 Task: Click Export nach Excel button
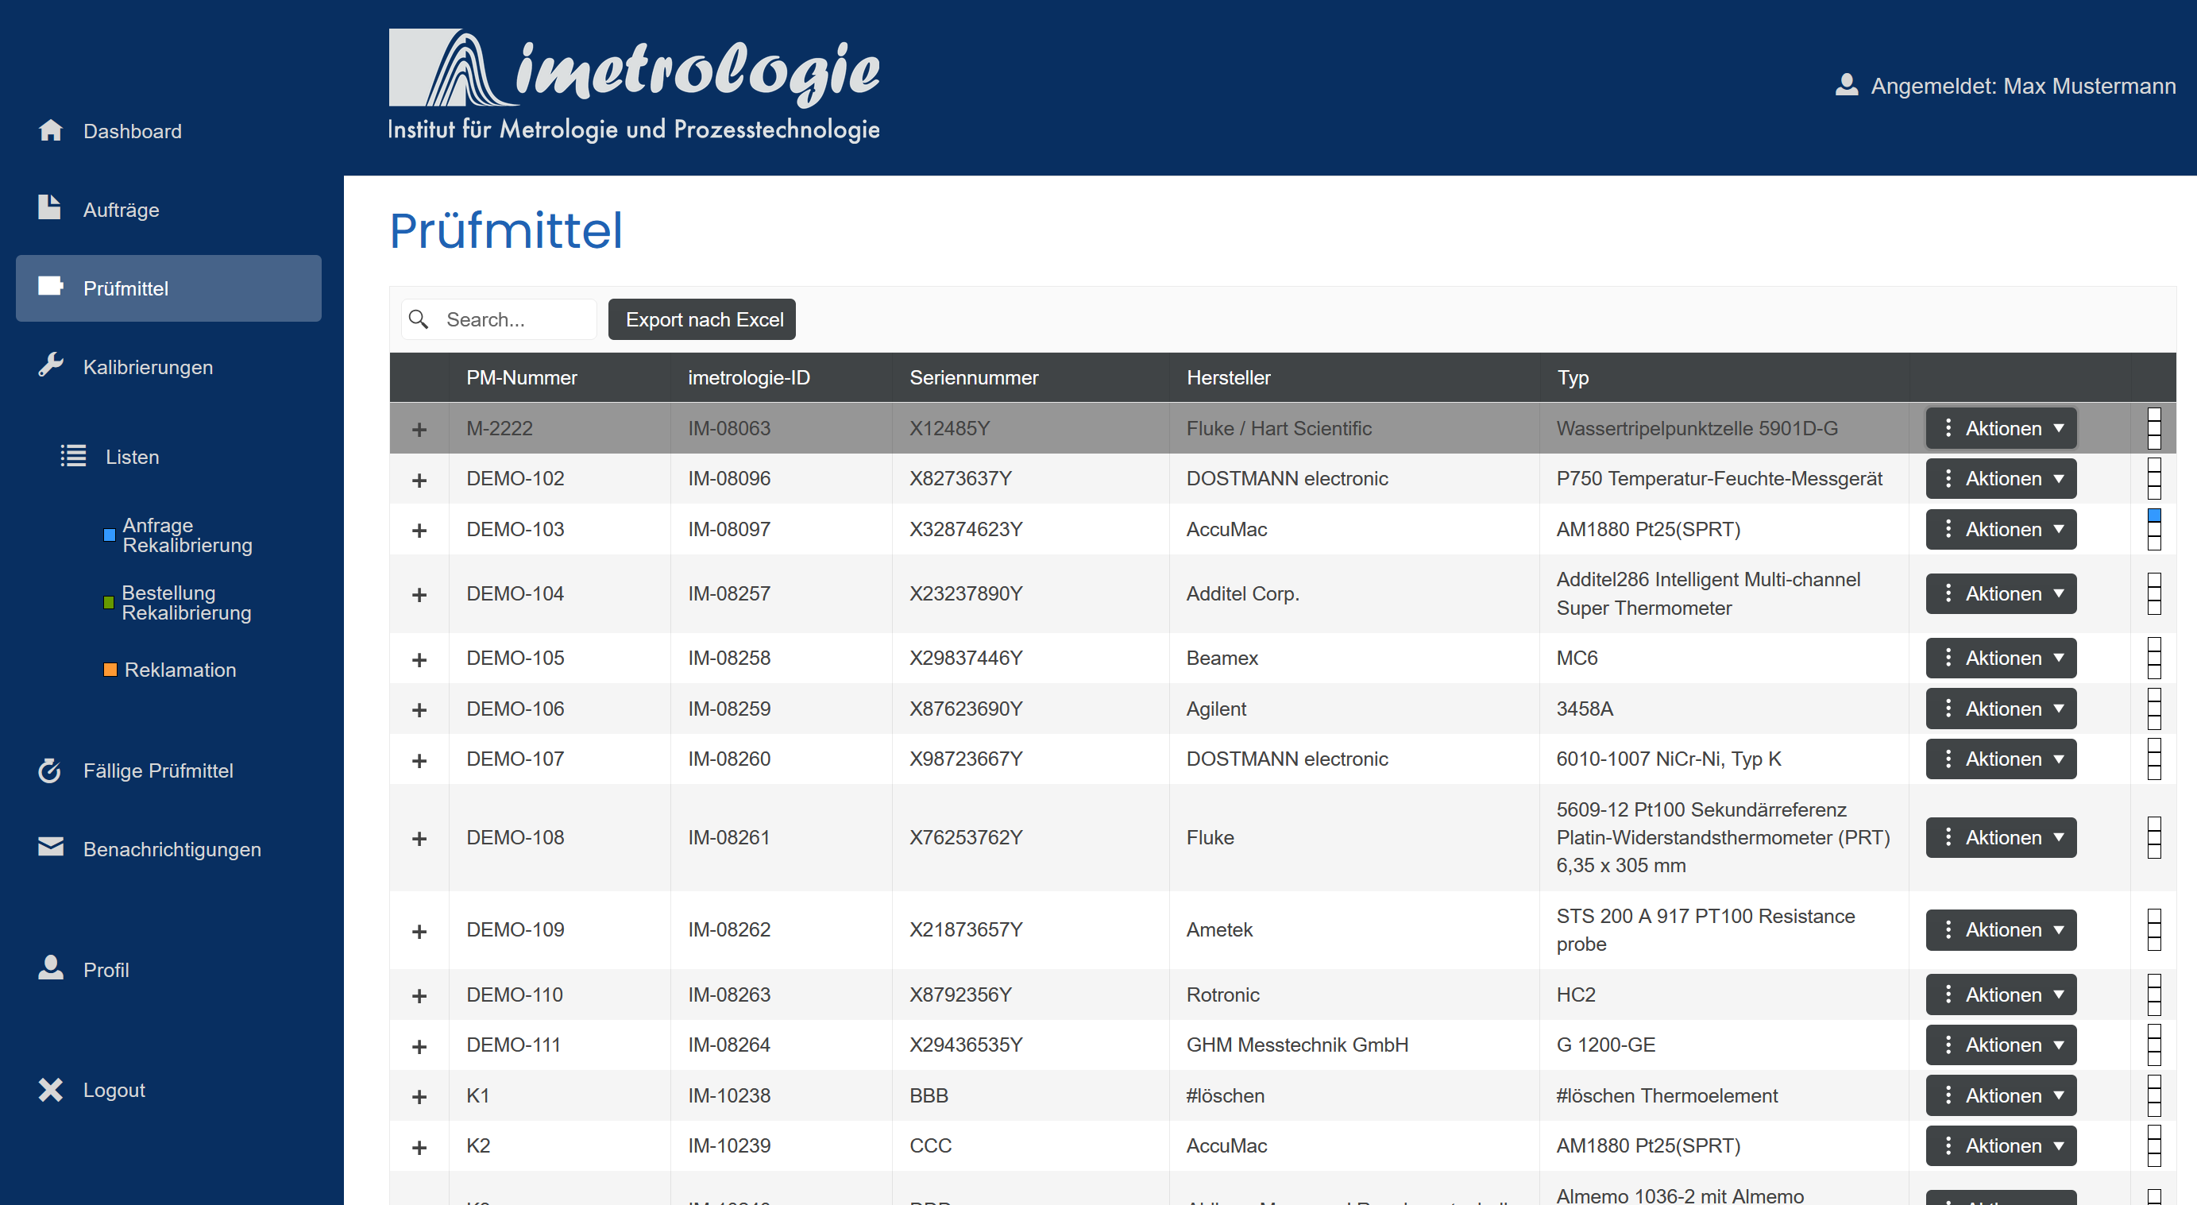[x=702, y=319]
